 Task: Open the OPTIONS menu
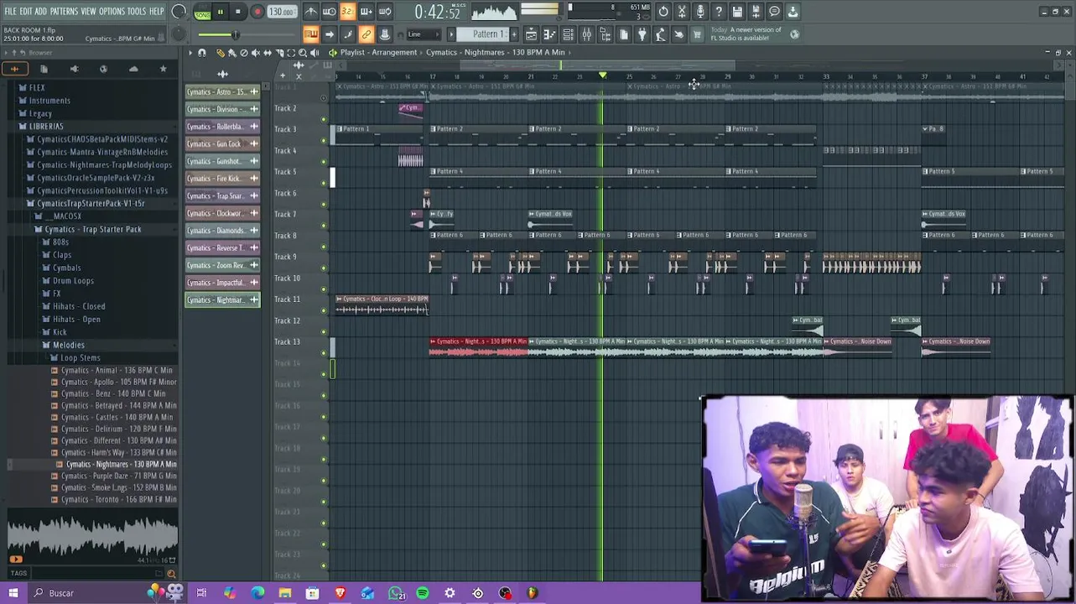(112, 12)
